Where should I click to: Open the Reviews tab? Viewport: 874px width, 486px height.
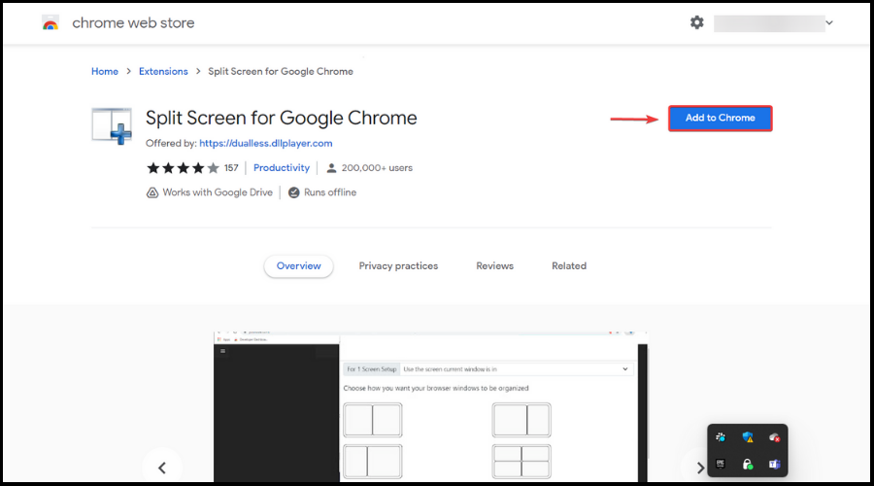coord(495,266)
